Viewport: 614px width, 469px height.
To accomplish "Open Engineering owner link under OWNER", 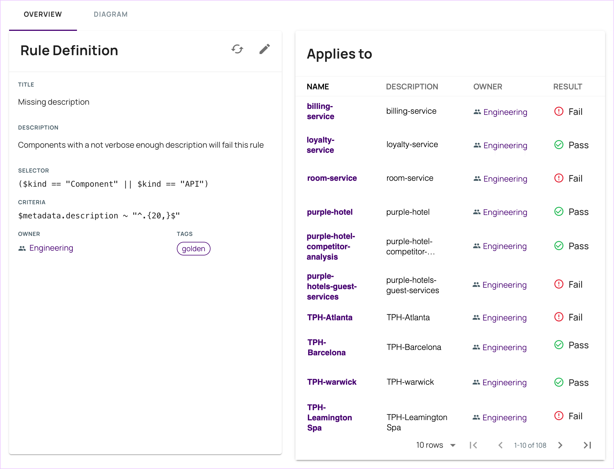I will (51, 248).
